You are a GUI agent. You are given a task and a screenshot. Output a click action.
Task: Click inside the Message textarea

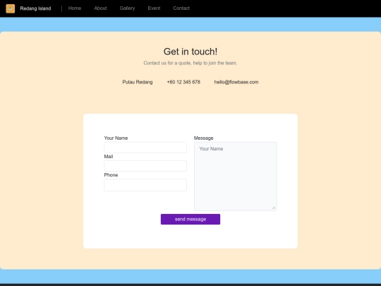click(236, 177)
